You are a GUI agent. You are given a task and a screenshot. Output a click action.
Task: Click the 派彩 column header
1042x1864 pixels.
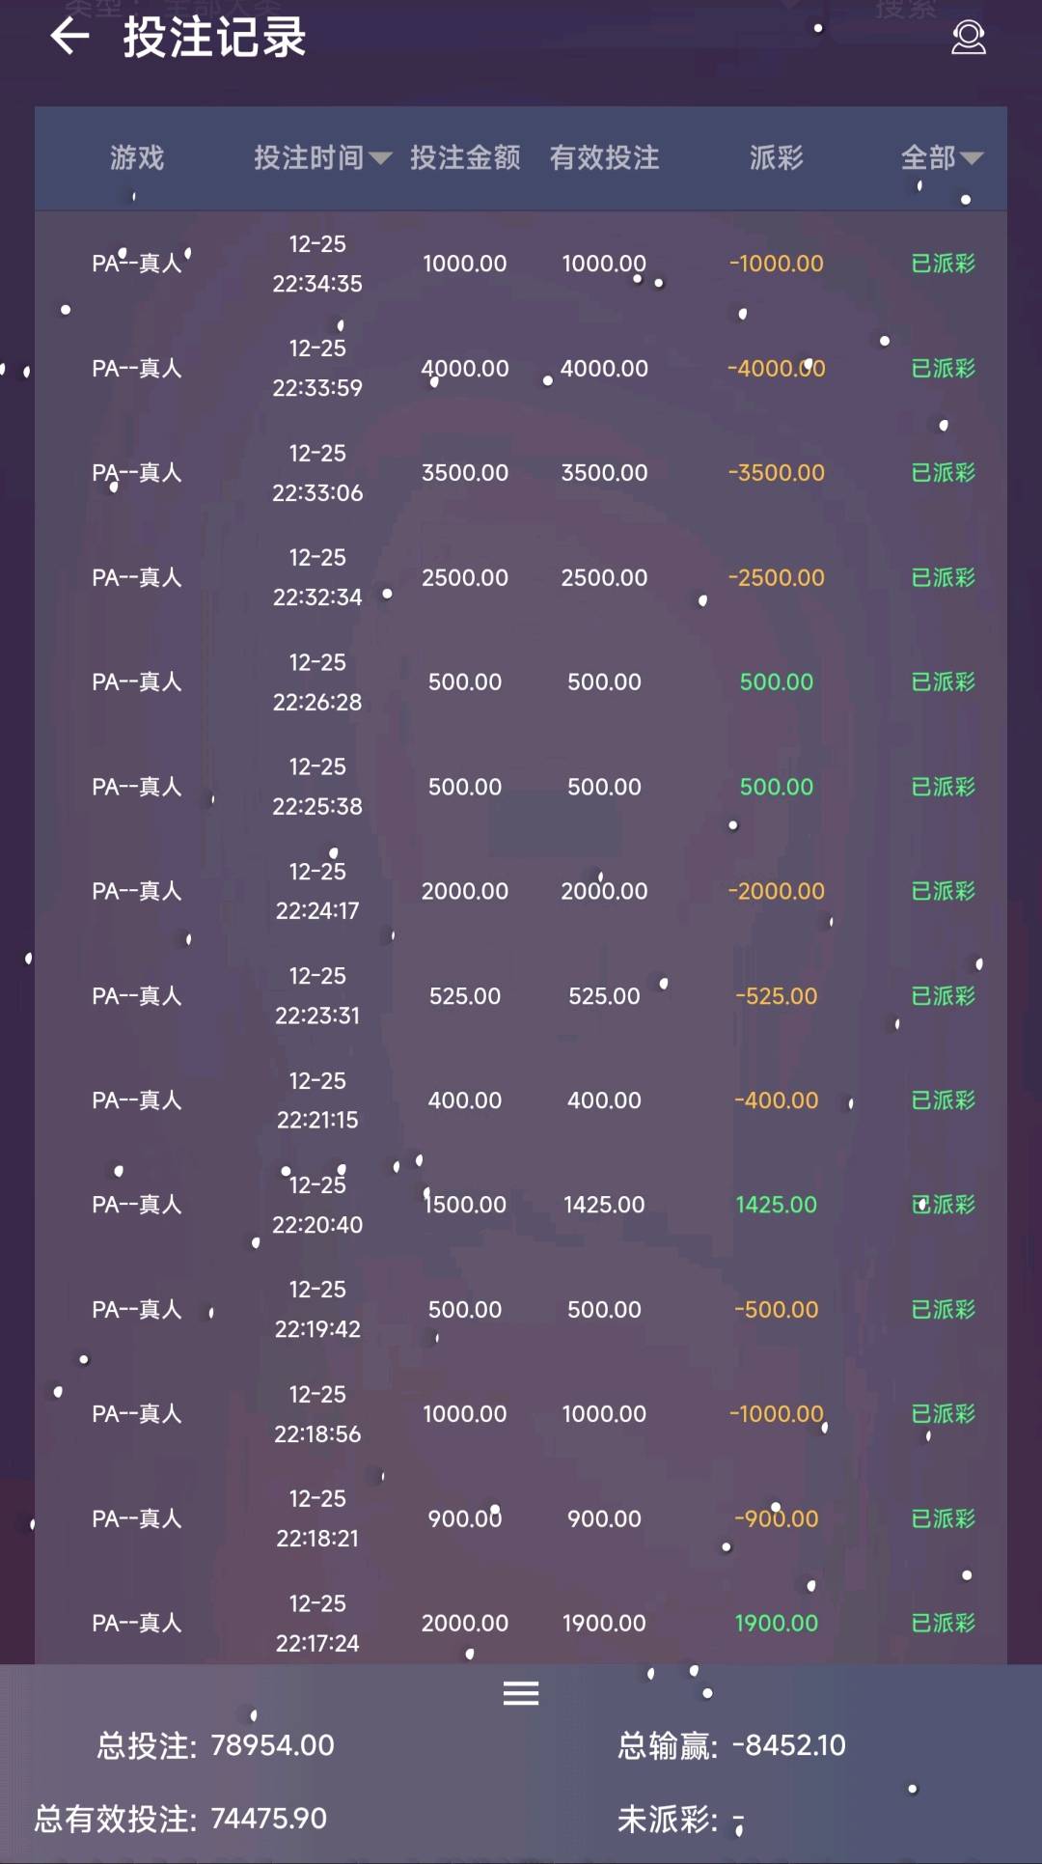[x=777, y=158]
